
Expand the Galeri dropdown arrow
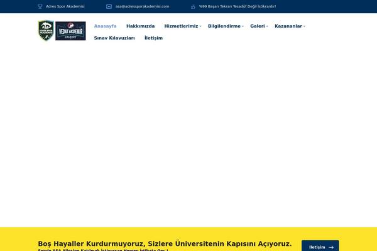coord(267,26)
